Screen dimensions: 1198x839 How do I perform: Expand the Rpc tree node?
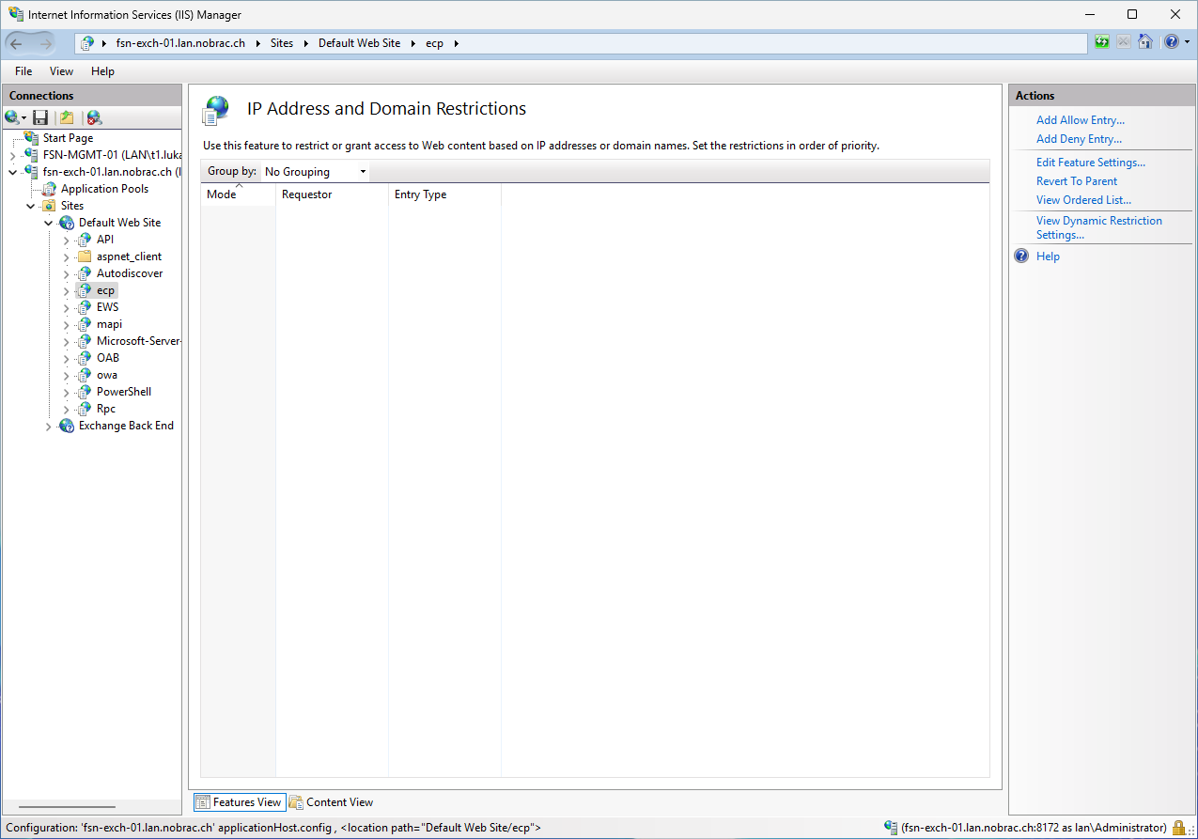click(x=67, y=409)
